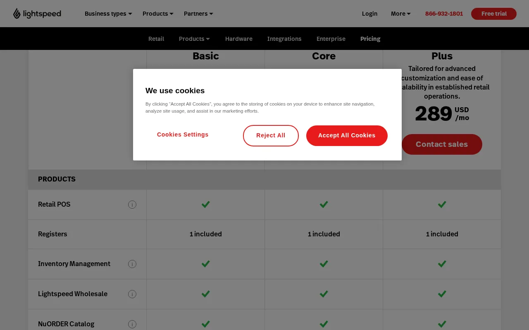
Task: Click Inventory Management checkmark under Core
Action: coord(324,264)
